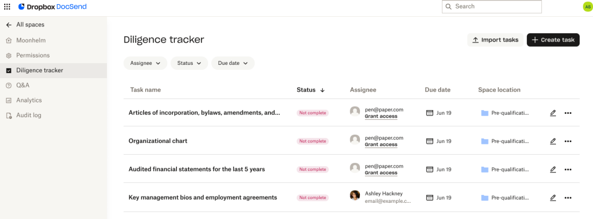Open the Audit log section

[29, 115]
